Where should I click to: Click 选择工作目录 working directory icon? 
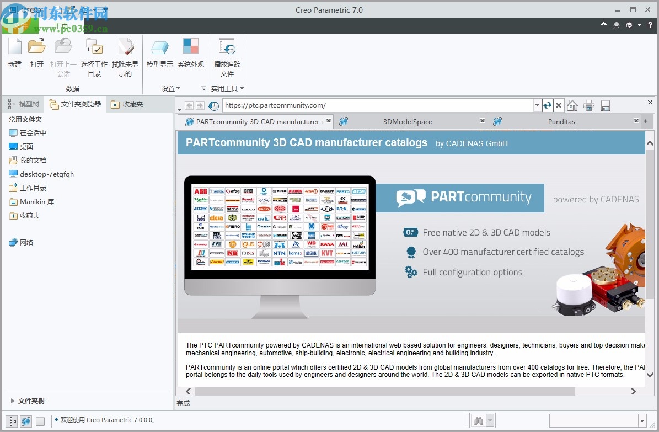pos(94,48)
